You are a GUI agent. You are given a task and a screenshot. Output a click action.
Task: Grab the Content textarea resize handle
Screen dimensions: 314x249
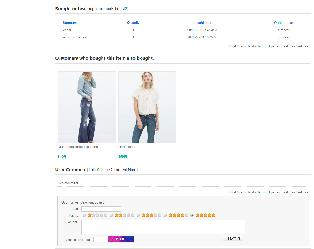244,233
